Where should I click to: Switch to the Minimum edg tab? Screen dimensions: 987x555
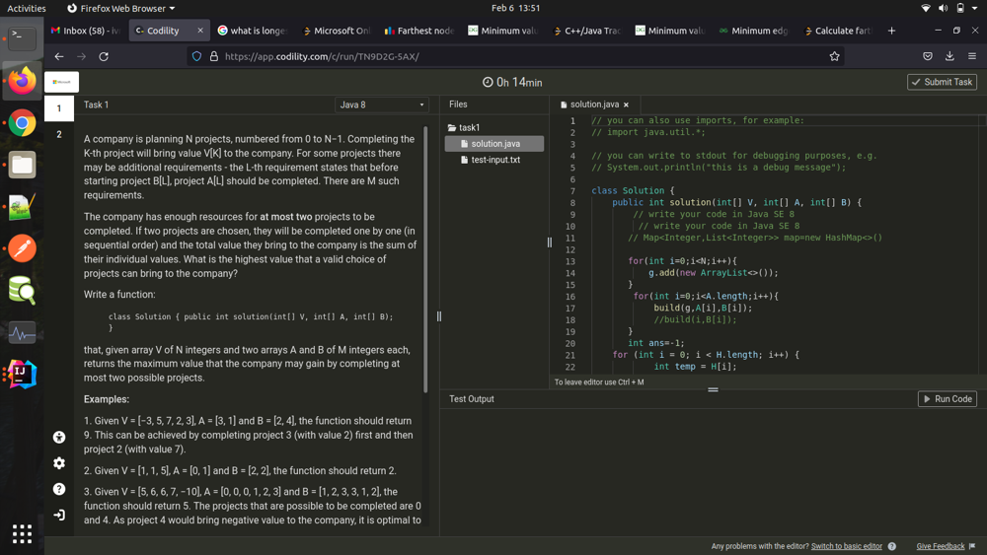pos(753,31)
